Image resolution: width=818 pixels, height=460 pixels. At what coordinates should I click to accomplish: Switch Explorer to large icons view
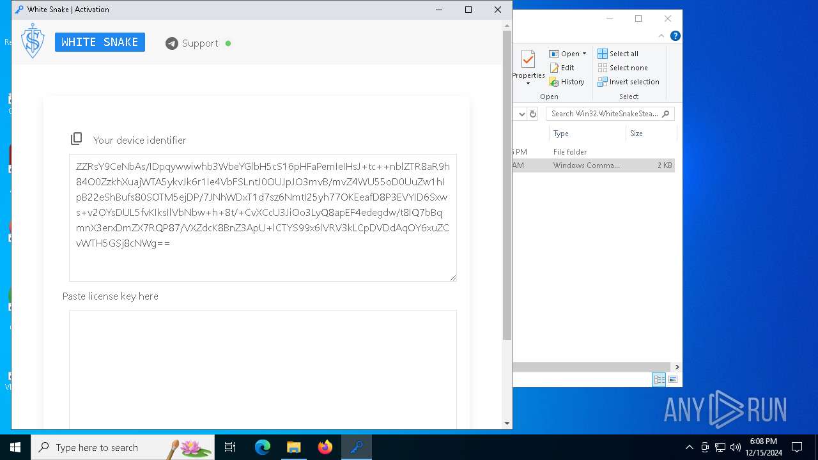click(672, 379)
